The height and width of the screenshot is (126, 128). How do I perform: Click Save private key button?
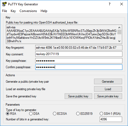pyautogui.click(x=108, y=96)
